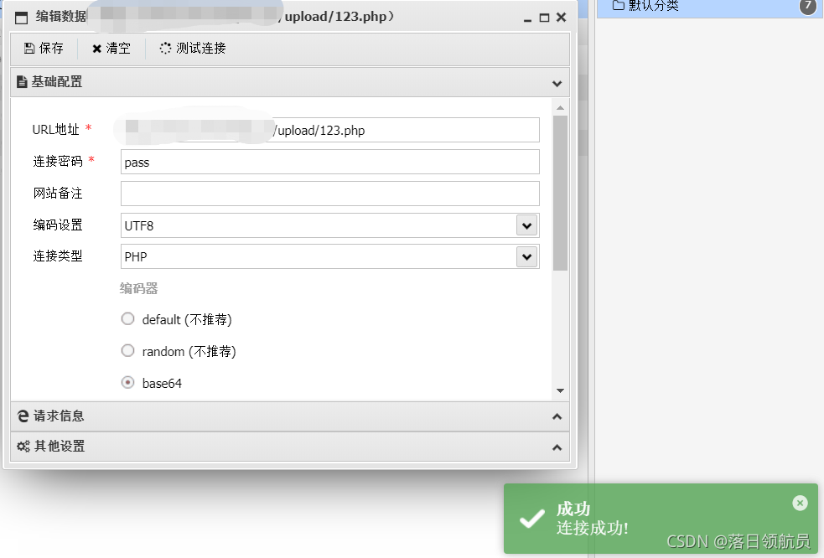The height and width of the screenshot is (558, 824).
Task: Click the count badge 7 on 默认分类
Action: (x=808, y=6)
